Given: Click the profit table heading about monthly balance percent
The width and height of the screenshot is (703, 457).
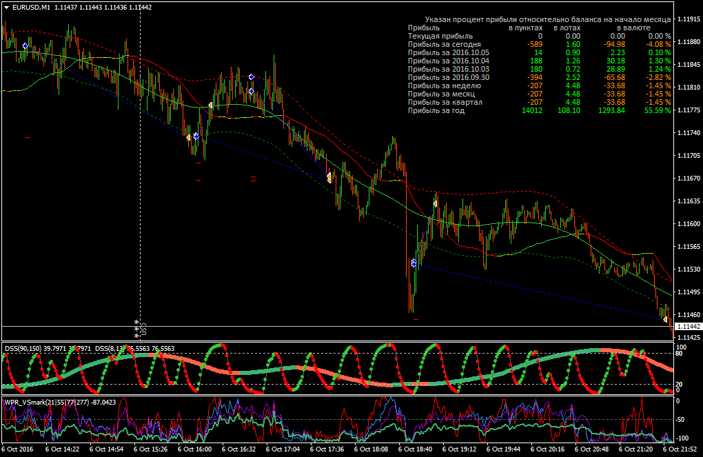Looking at the screenshot, I should 548,19.
